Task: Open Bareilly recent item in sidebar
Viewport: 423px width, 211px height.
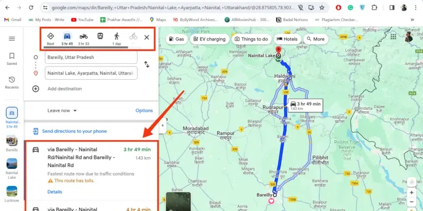Action: 12,143
